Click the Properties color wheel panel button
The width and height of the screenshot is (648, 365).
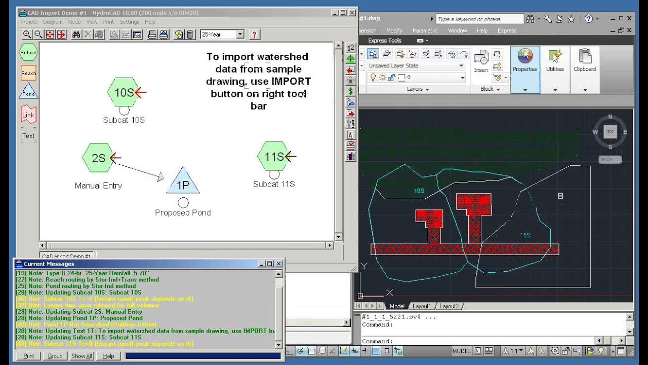525,61
